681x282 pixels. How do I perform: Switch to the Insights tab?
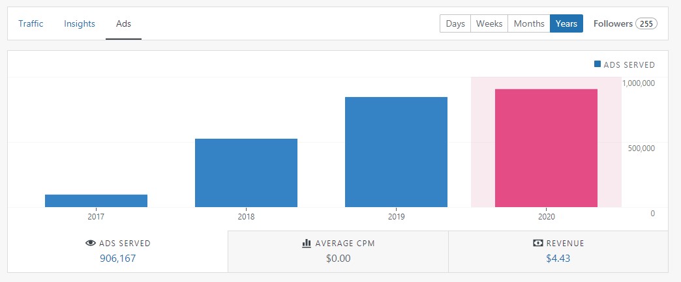coord(80,24)
